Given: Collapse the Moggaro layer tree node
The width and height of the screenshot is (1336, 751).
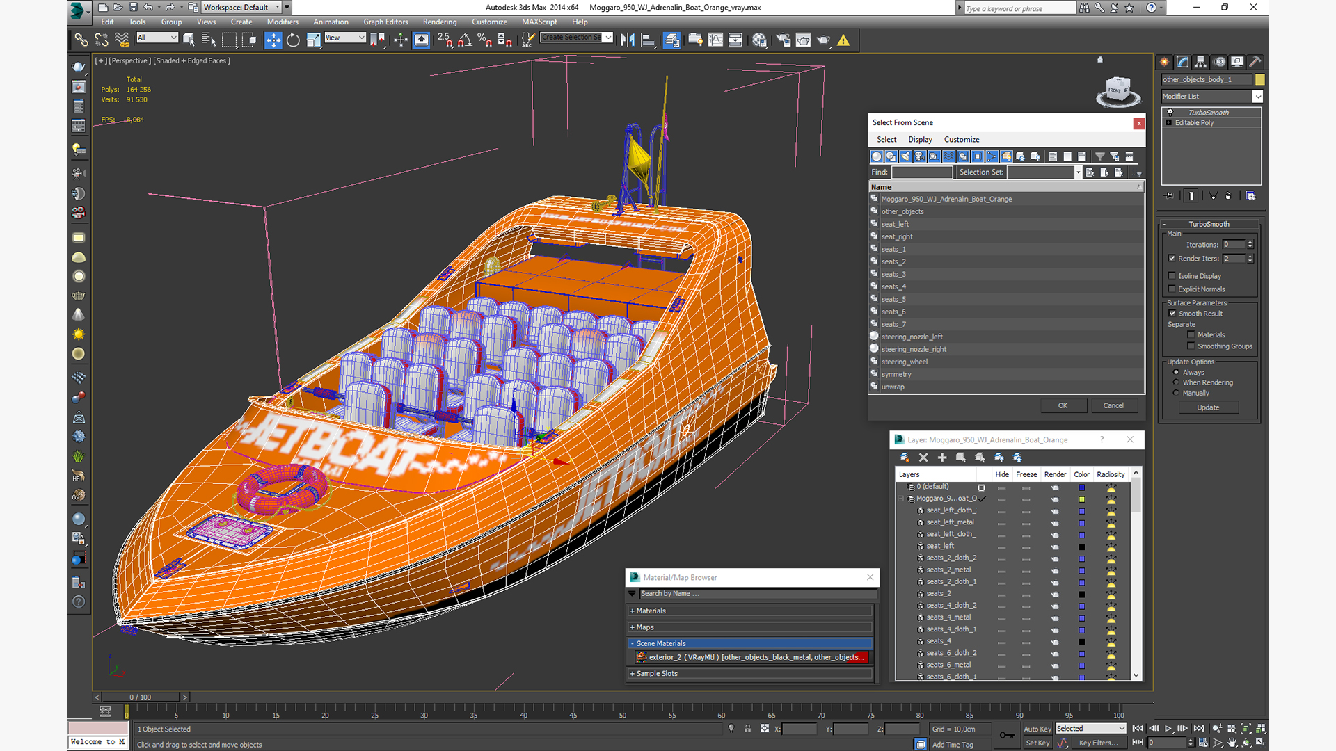Looking at the screenshot, I should coord(900,499).
